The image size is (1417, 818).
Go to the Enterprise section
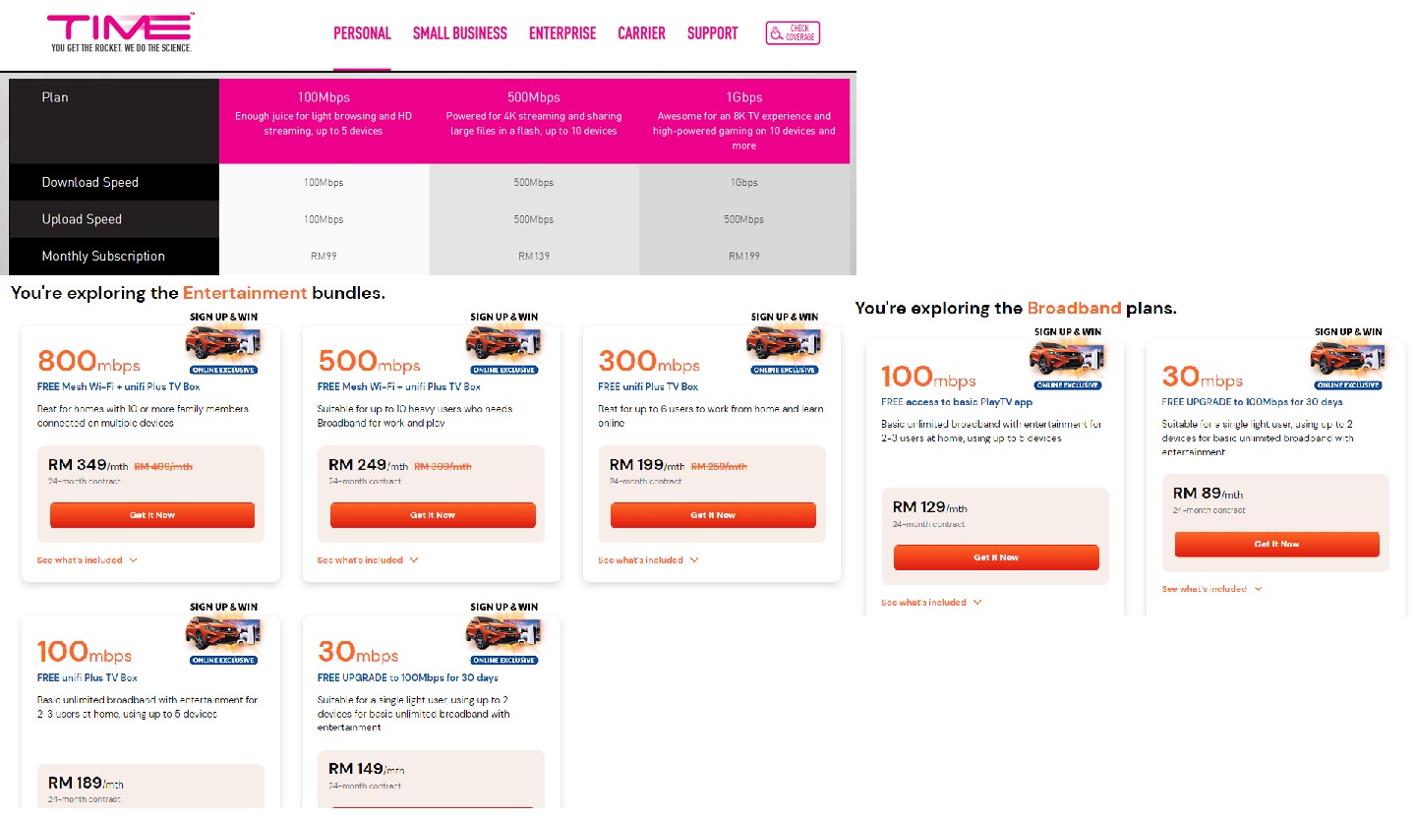562,33
